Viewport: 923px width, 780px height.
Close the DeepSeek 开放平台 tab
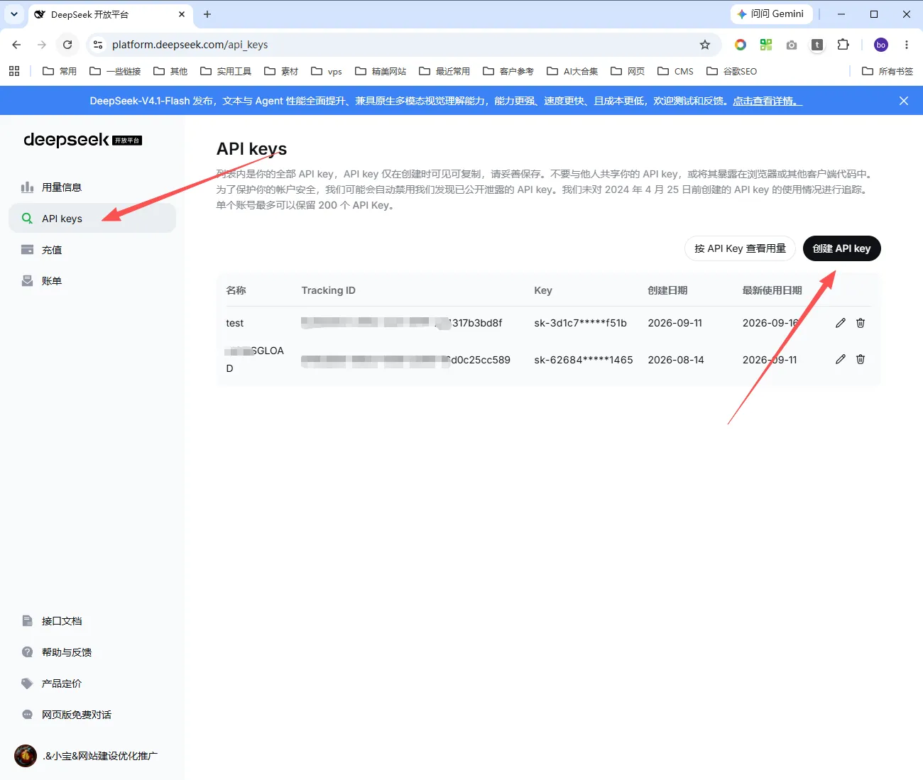(x=182, y=14)
